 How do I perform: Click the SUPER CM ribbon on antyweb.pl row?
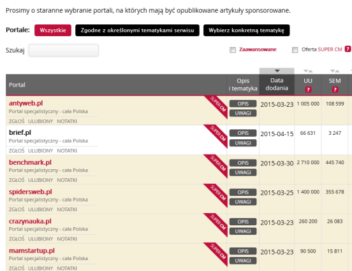[x=216, y=107]
